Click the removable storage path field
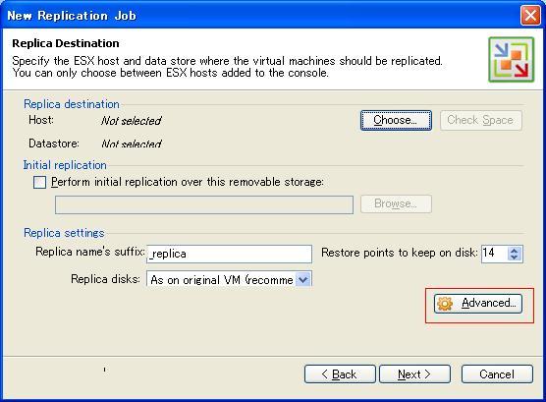 click(204, 204)
